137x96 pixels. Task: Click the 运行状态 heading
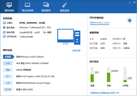94,62
